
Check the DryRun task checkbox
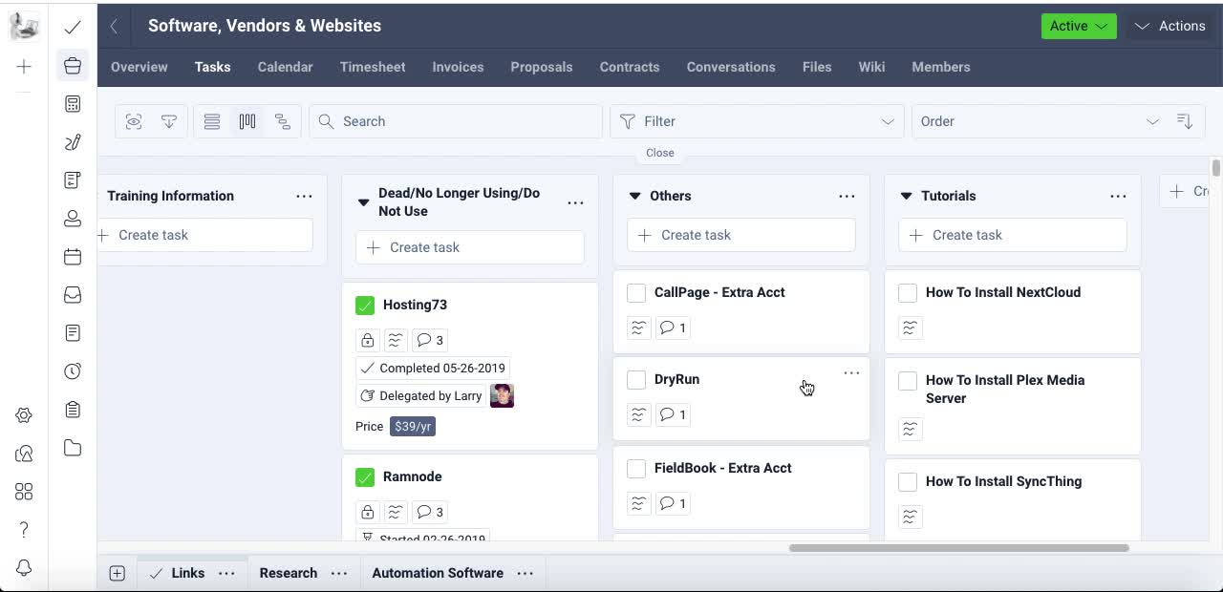(x=636, y=380)
